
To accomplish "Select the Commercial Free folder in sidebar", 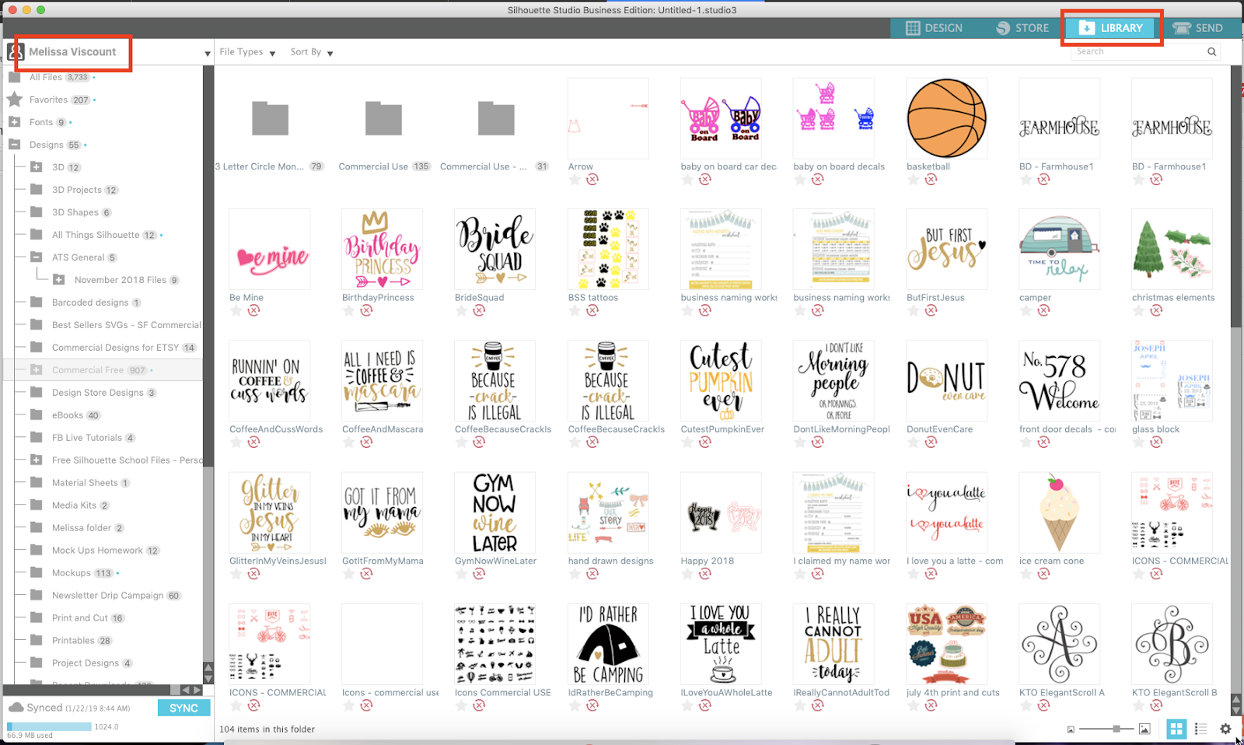I will tap(88, 369).
